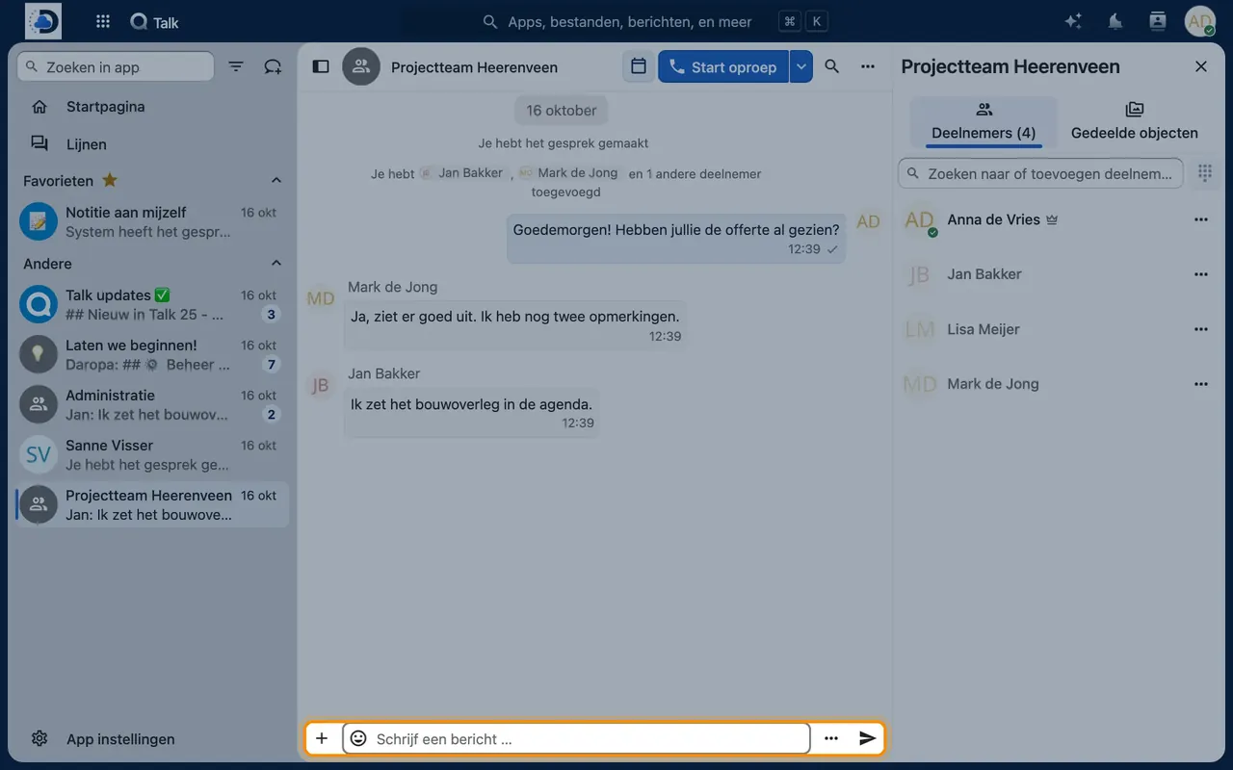Open the emoji picker
The image size is (1233, 770).
coord(358,738)
